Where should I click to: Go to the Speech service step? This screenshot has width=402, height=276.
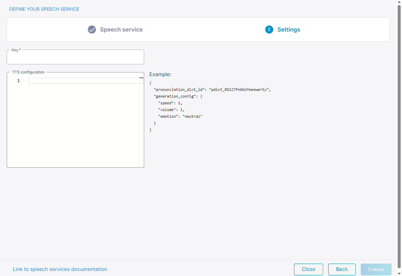pos(121,30)
